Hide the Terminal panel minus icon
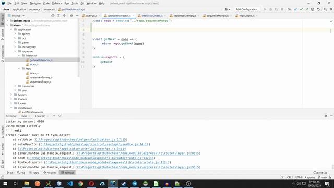The image size is (334, 188). pyautogui.click(x=331, y=116)
